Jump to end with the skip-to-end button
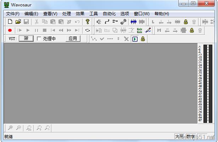Screen dimensions: 218x142 coord(77,30)
